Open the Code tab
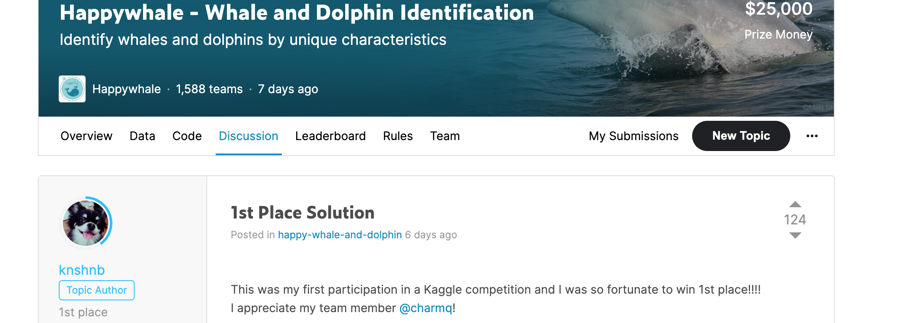Viewport: 909px width, 323px height. coord(187,136)
